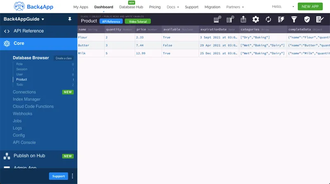Image resolution: width=330 pixels, height=184 pixels.
Task: Refresh the Product table data
Action: [269, 19]
